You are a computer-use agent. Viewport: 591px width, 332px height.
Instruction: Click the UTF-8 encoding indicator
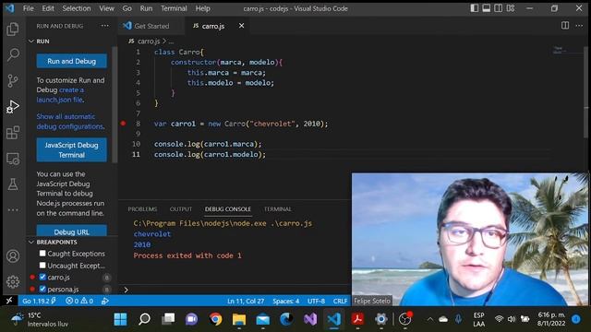[316, 302]
